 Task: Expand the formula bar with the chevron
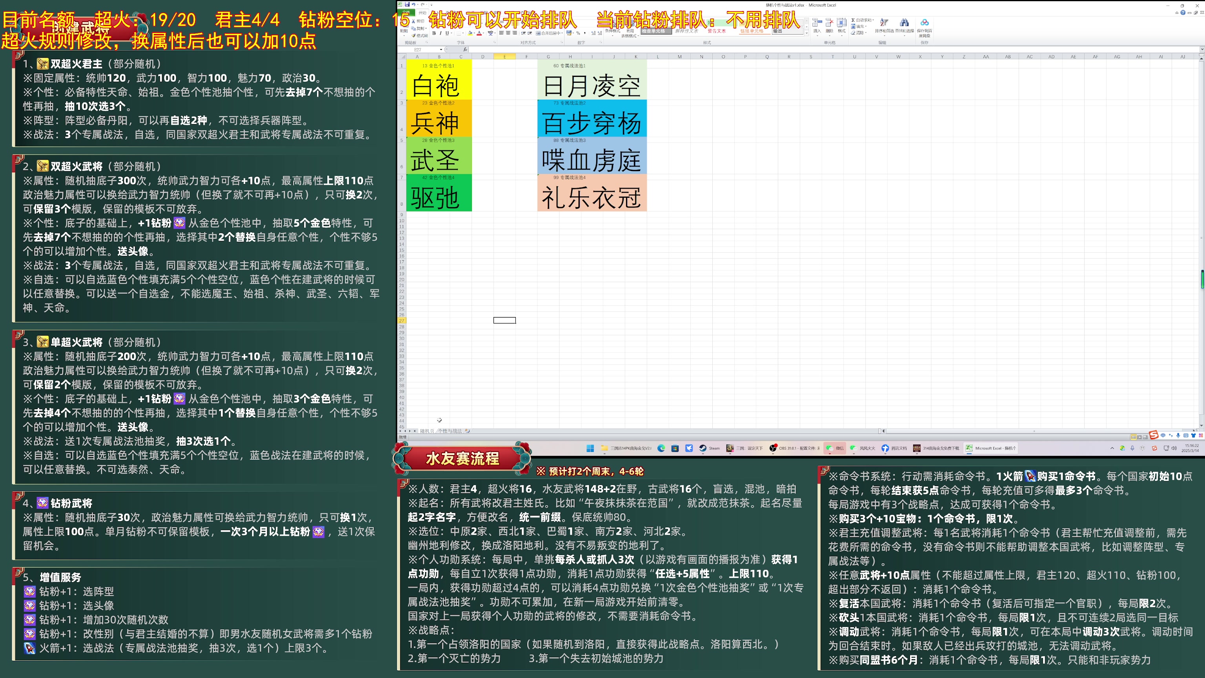tap(1202, 49)
